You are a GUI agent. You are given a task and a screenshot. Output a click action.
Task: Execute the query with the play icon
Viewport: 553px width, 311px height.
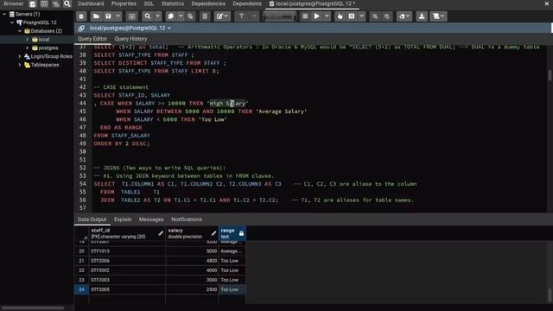coord(317,16)
